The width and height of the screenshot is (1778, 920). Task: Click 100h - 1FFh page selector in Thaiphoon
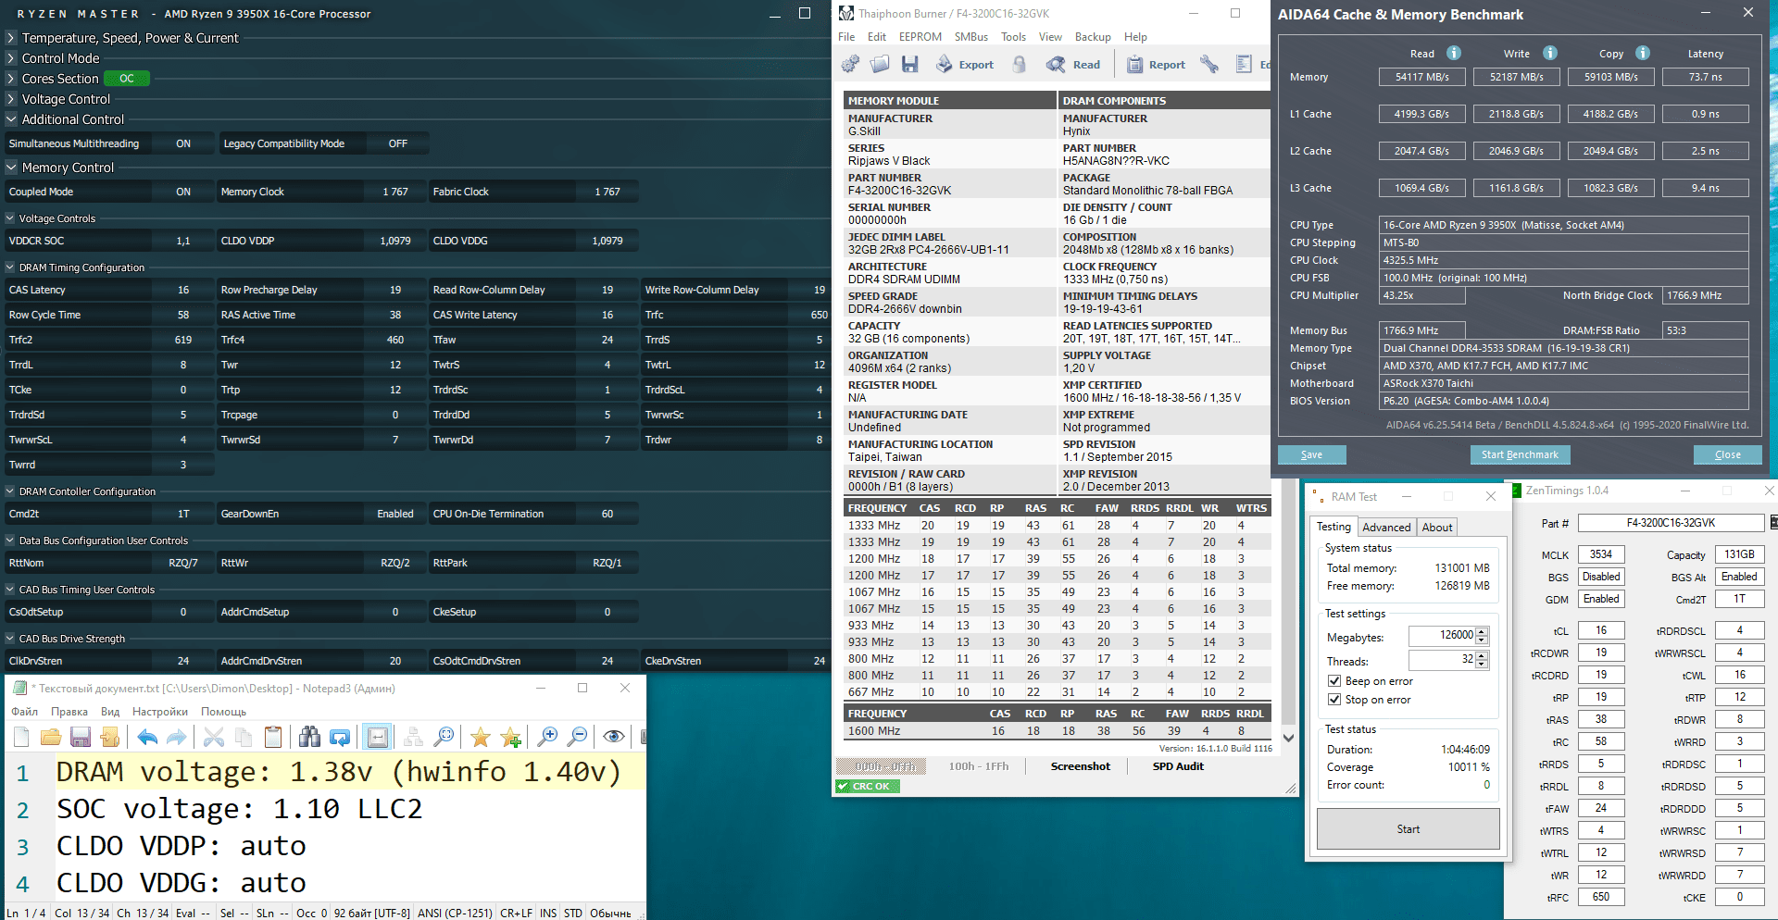click(978, 766)
